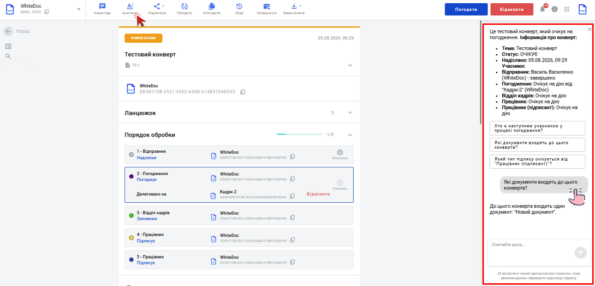The width and height of the screenshot is (595, 286).
Task: Copy the DD30...D933 ID in header
Action: 47,12
